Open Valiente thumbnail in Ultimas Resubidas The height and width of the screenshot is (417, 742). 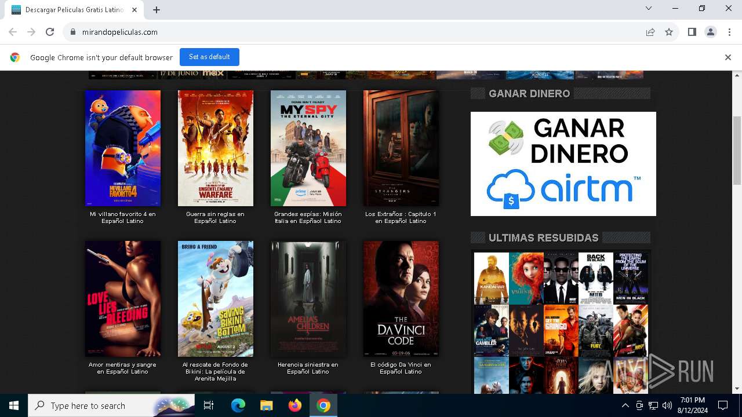(526, 279)
